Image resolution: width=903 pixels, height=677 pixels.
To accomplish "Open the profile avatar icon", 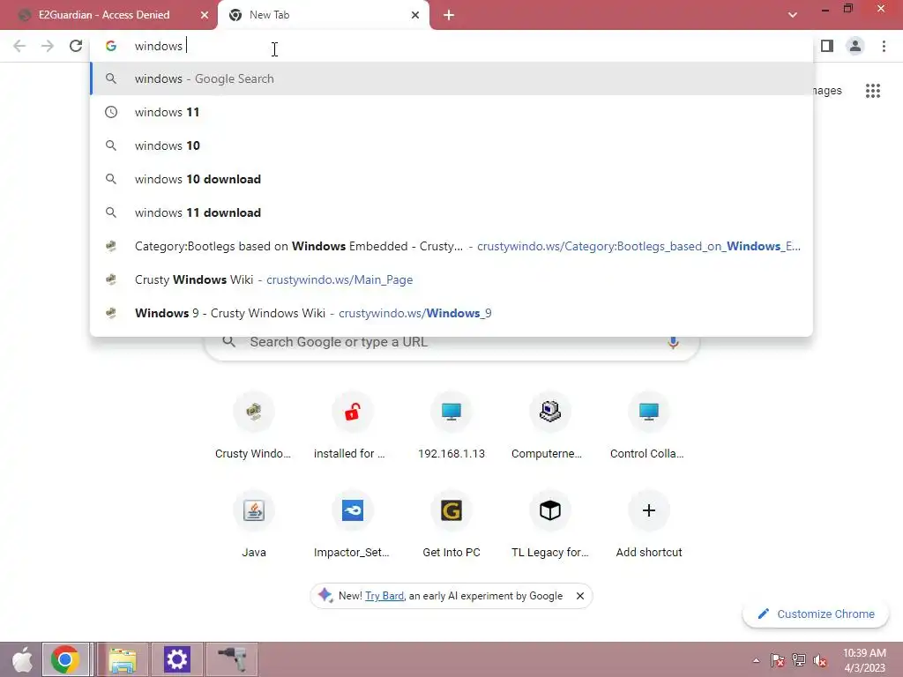I will click(x=855, y=46).
